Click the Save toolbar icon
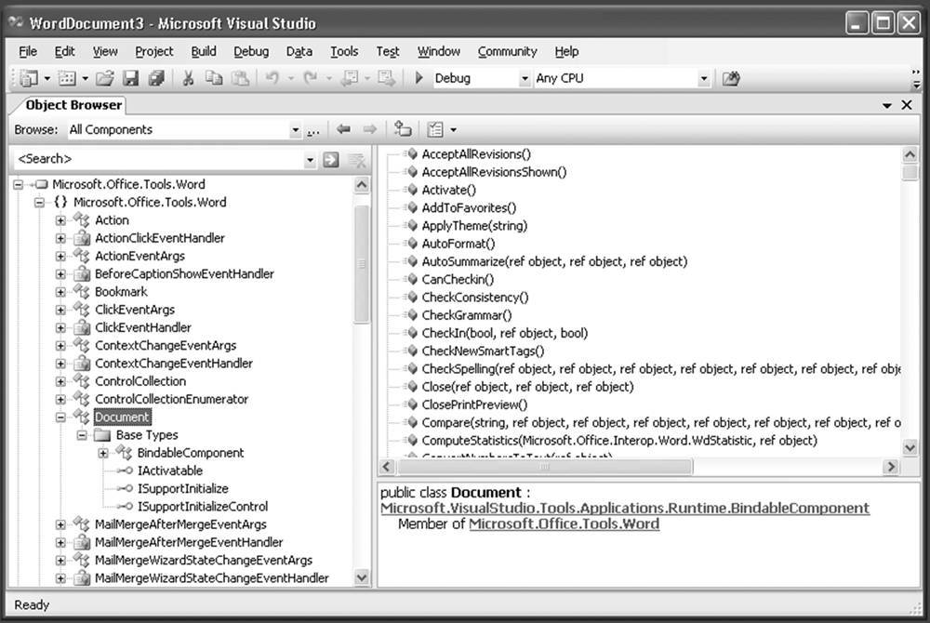 point(130,78)
